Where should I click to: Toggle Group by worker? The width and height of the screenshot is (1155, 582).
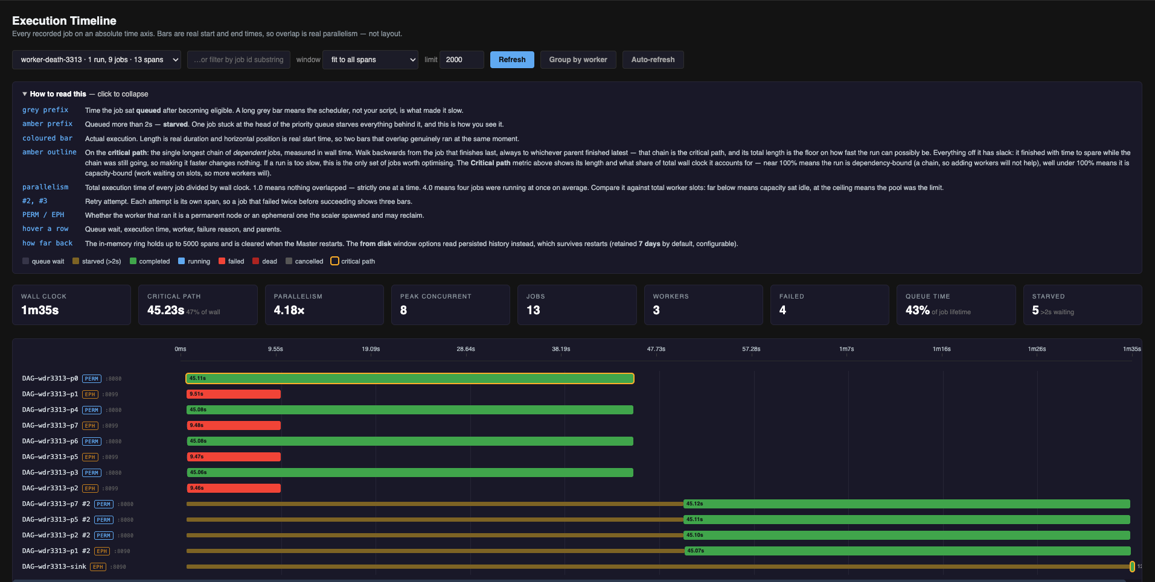(x=578, y=60)
